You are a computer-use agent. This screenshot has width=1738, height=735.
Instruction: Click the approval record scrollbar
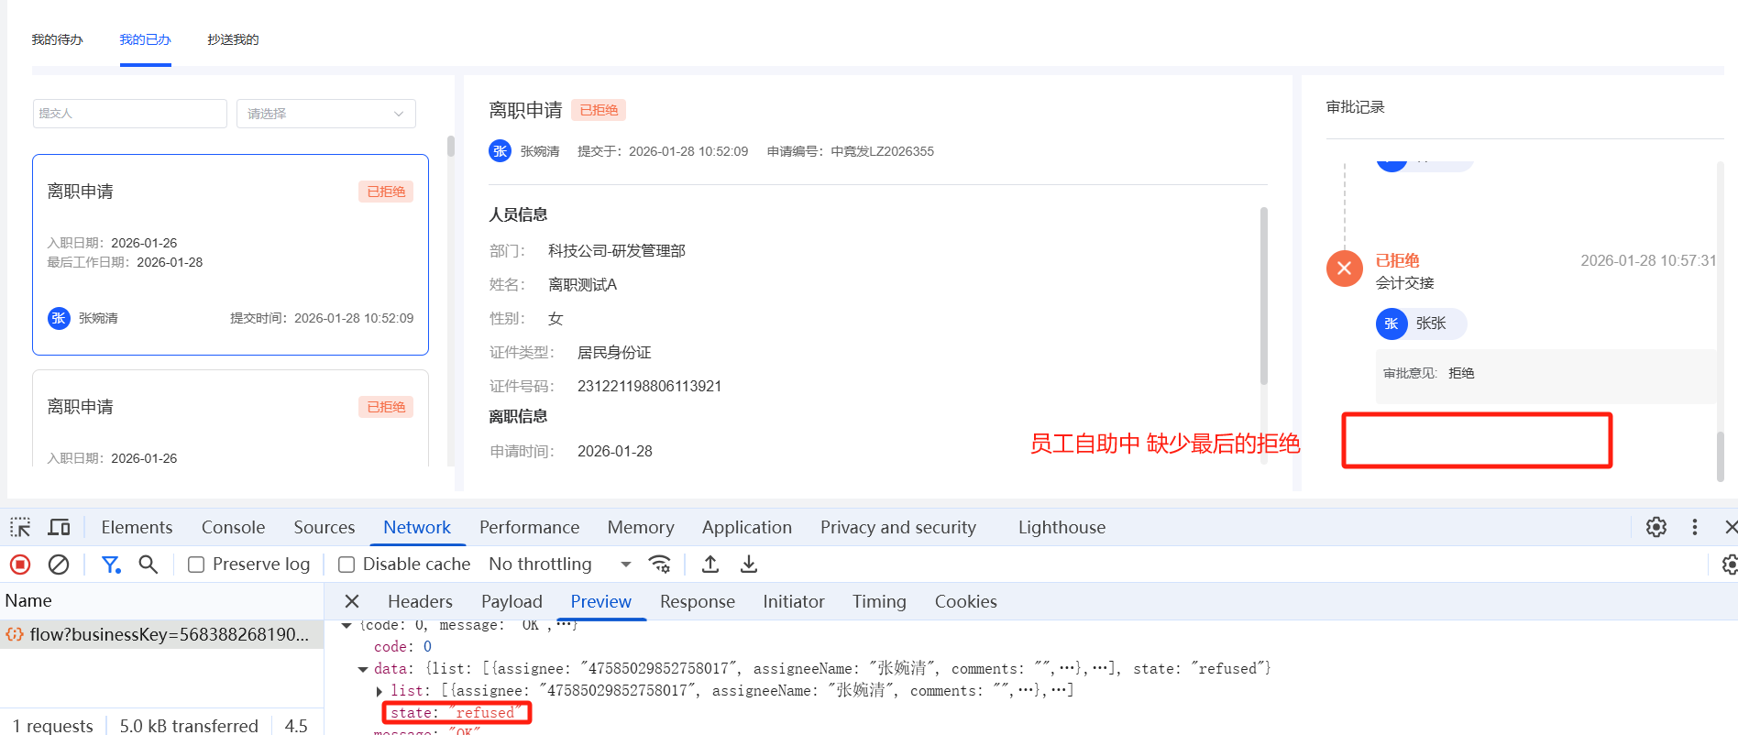(1721, 455)
